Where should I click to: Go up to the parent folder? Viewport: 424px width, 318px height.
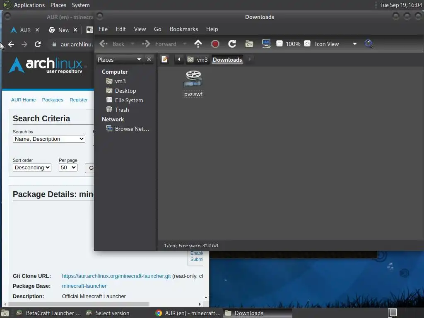(x=198, y=44)
